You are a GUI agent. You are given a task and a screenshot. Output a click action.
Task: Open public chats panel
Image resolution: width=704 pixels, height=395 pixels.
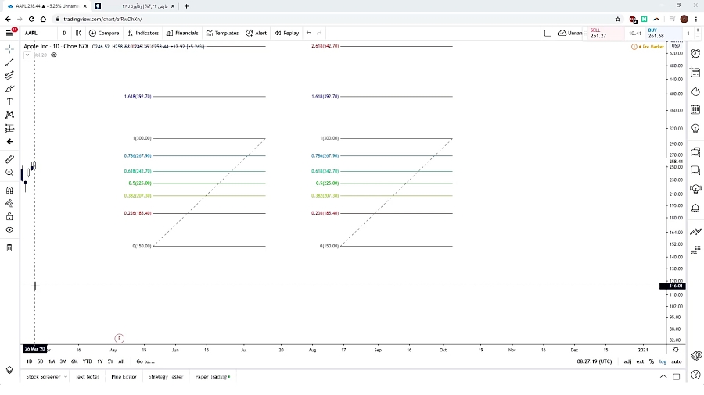pos(695,151)
